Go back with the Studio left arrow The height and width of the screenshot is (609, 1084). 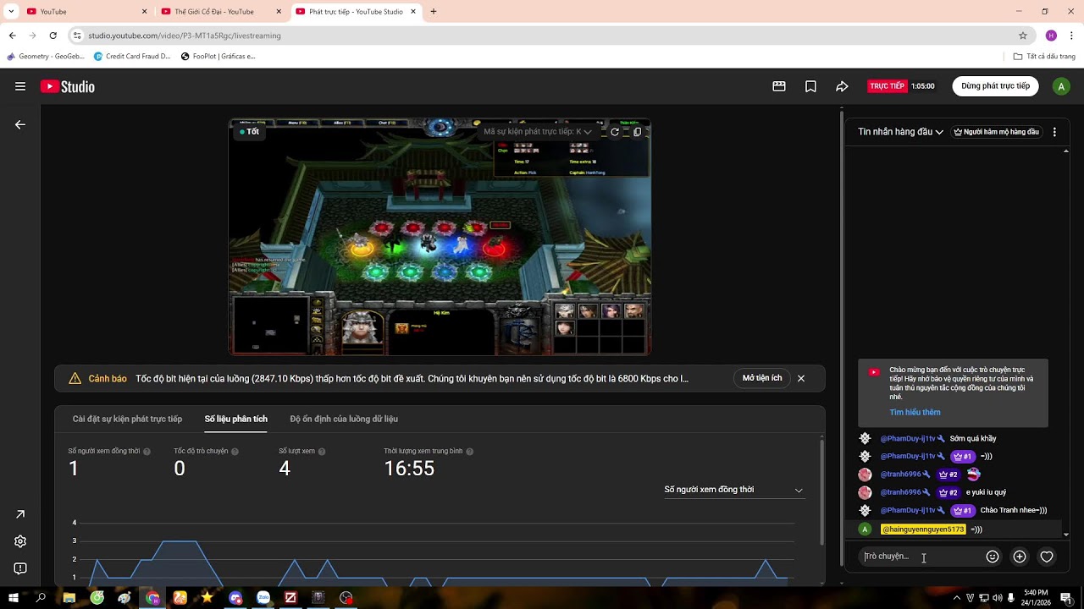[x=20, y=124]
